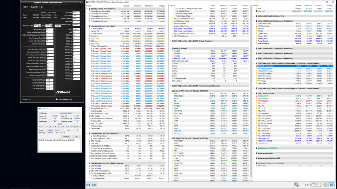Click the Refresh Cycle Time 2 (tRFC2) field

50,52
